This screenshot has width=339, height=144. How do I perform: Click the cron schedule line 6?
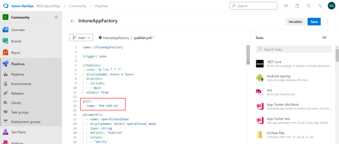102,70
